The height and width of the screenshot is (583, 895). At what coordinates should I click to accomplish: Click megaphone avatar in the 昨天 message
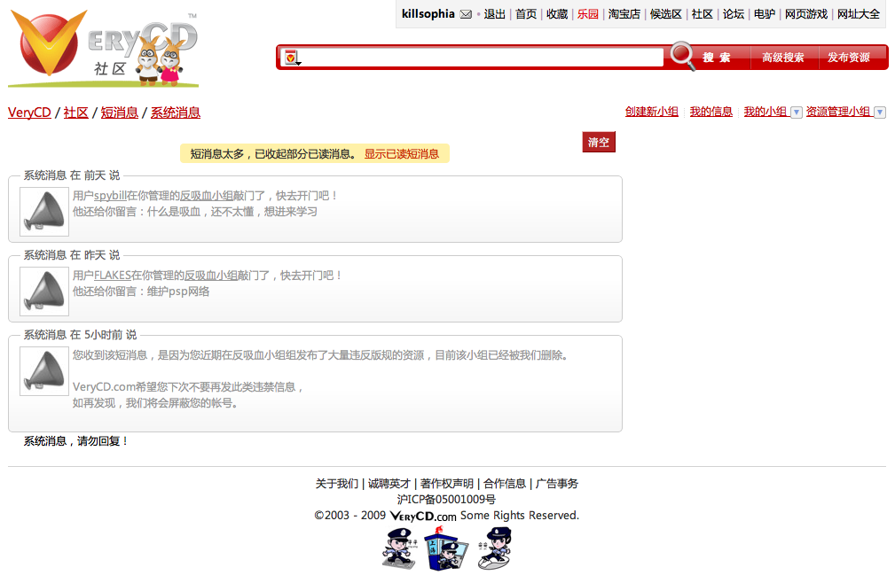click(44, 291)
